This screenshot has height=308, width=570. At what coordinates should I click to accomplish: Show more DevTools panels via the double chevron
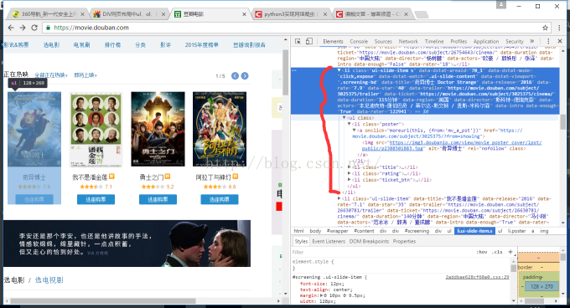pyautogui.click(x=532, y=41)
